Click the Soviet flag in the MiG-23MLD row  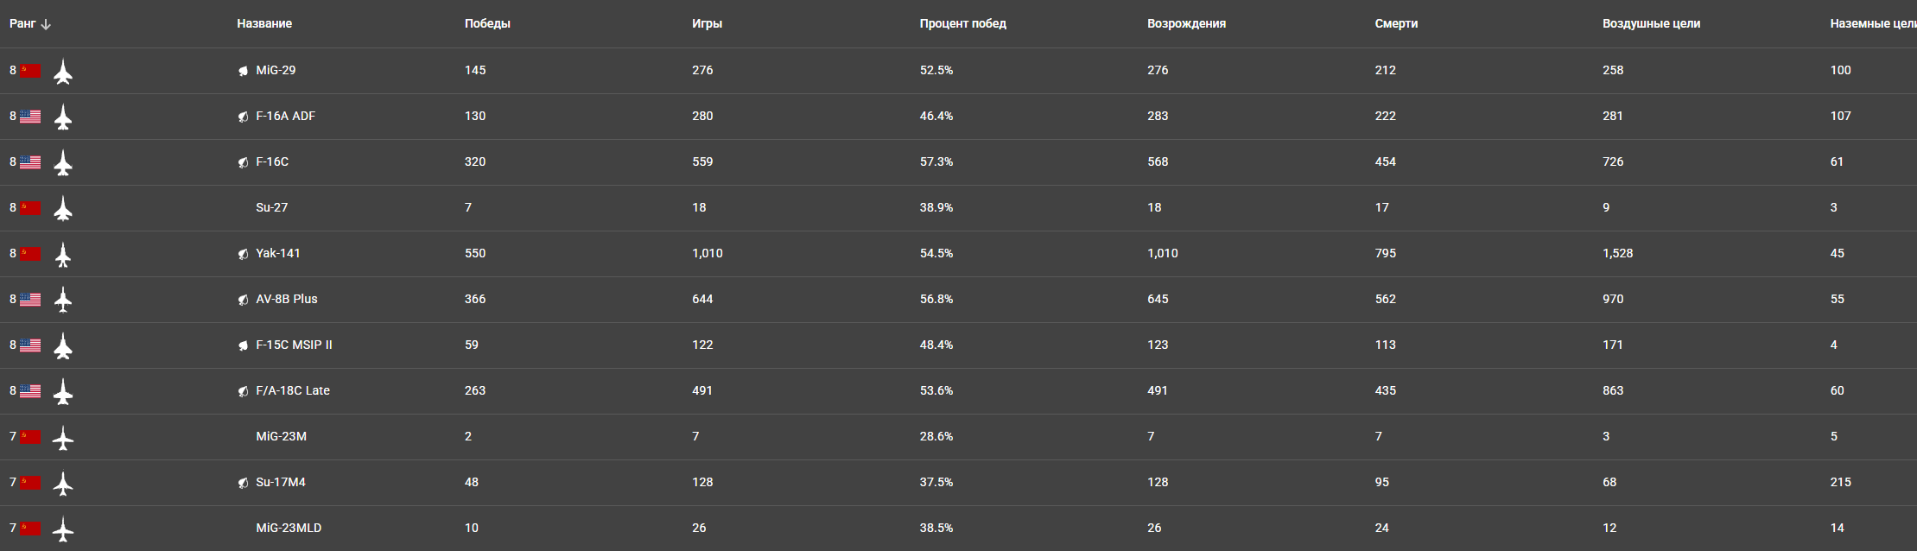[x=31, y=529]
